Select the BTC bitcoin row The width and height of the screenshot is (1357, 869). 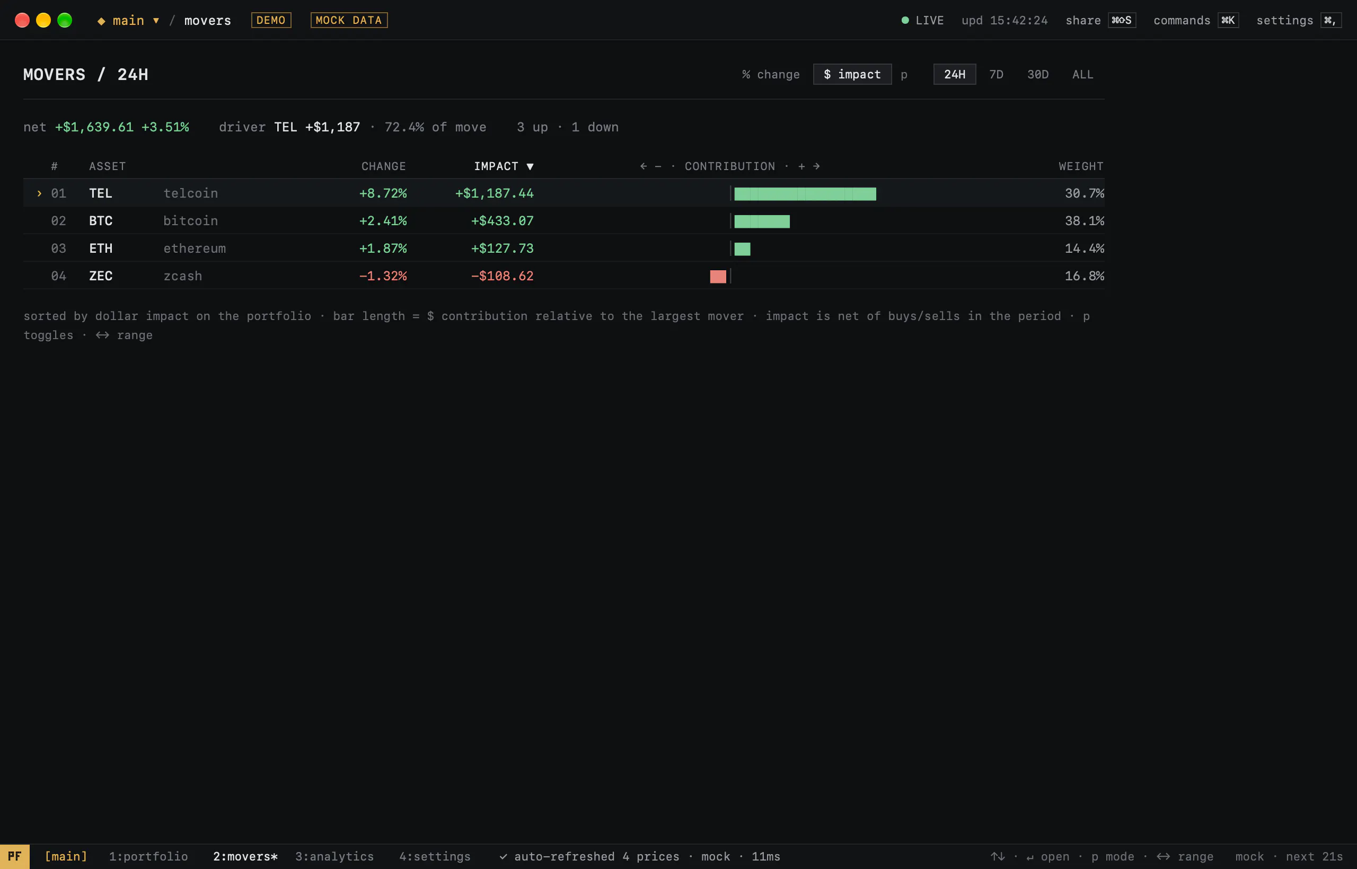(x=564, y=220)
